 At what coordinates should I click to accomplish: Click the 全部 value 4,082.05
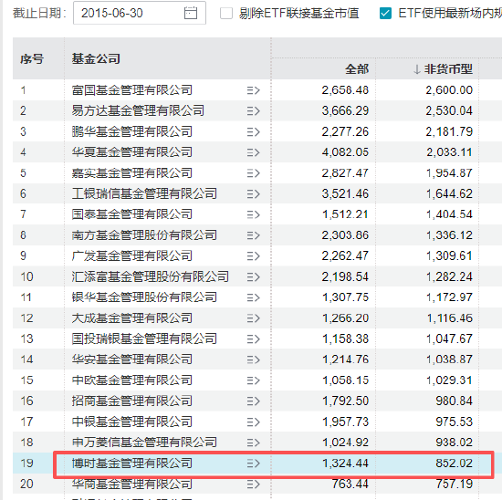point(345,152)
